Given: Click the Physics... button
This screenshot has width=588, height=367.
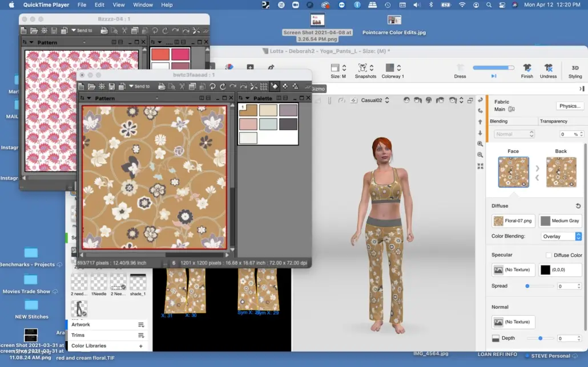Looking at the screenshot, I should 570,106.
